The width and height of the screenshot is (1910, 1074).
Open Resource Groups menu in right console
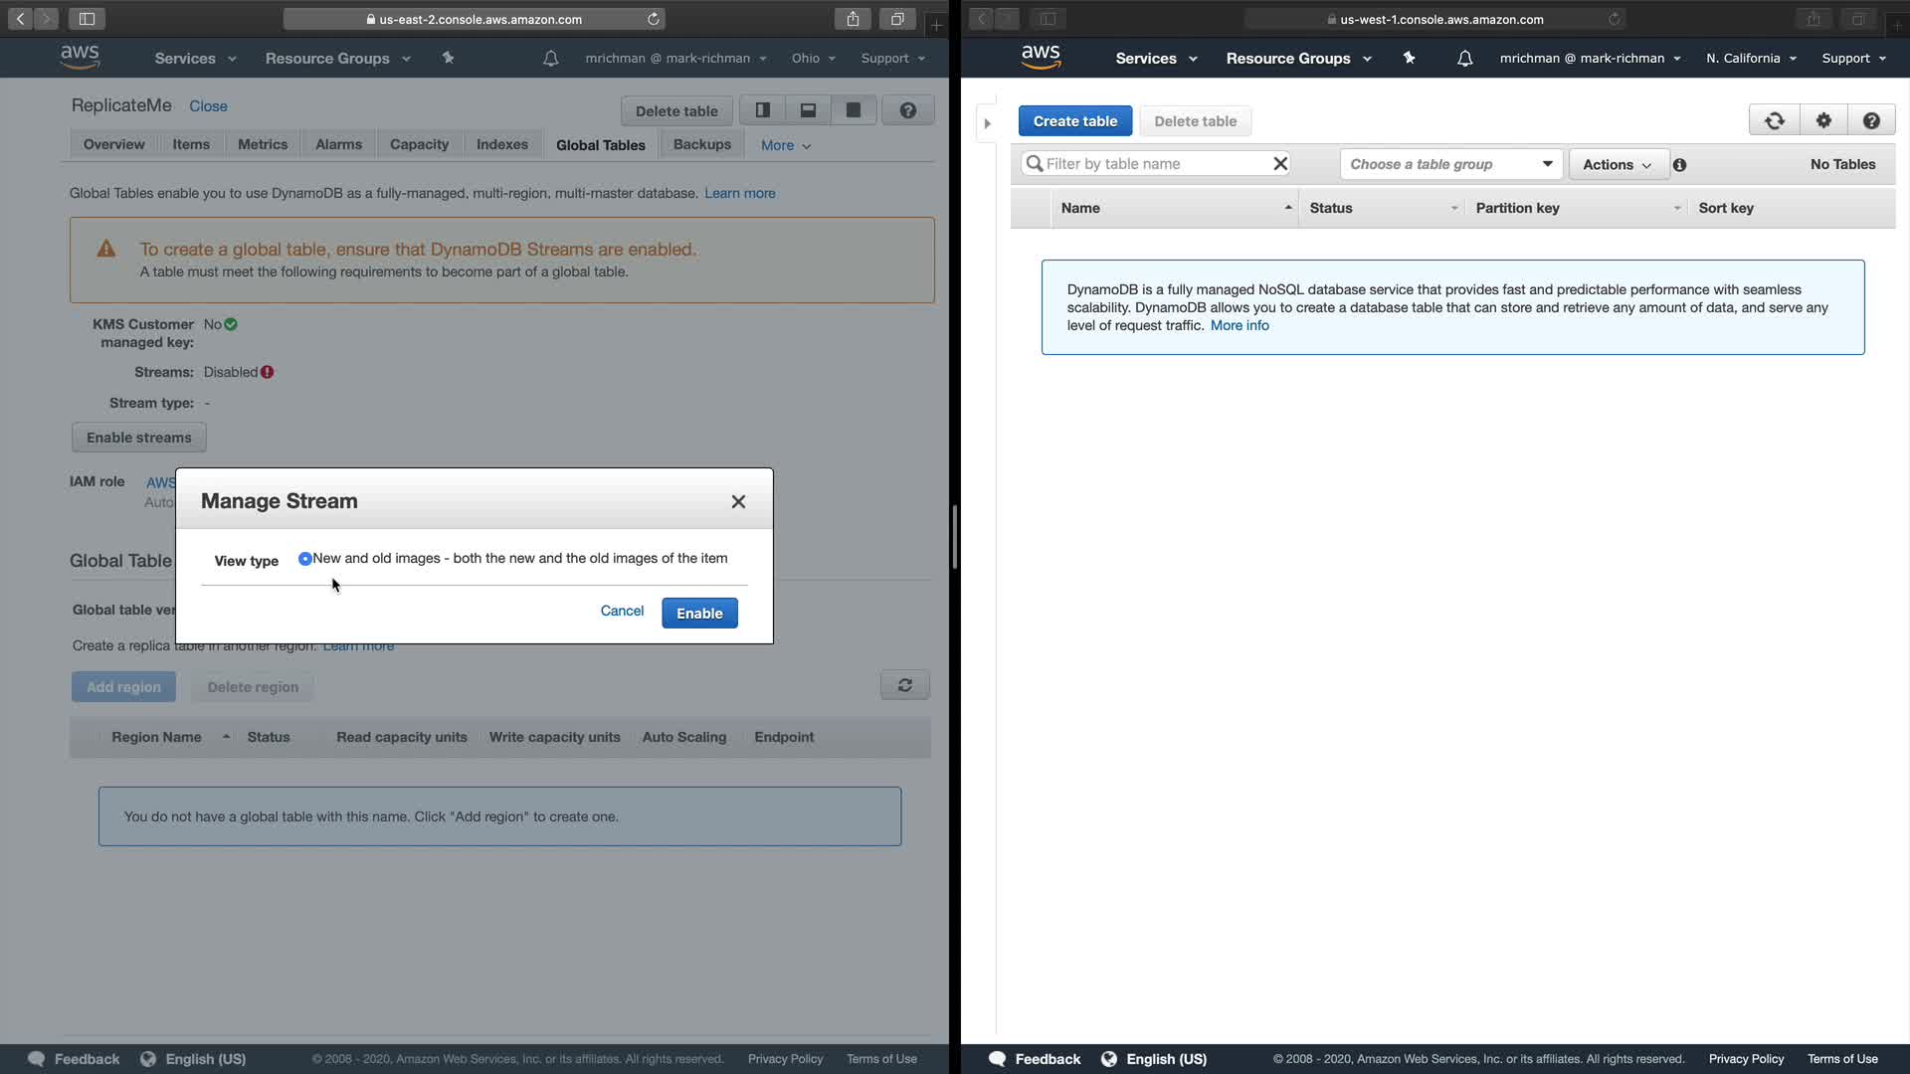[x=1297, y=59]
